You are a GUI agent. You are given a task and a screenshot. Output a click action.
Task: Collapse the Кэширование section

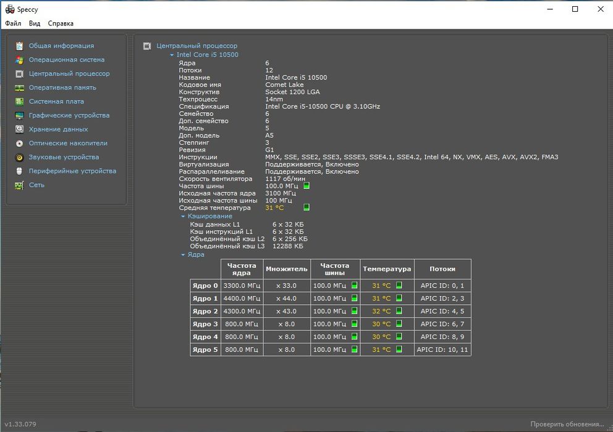(182, 217)
